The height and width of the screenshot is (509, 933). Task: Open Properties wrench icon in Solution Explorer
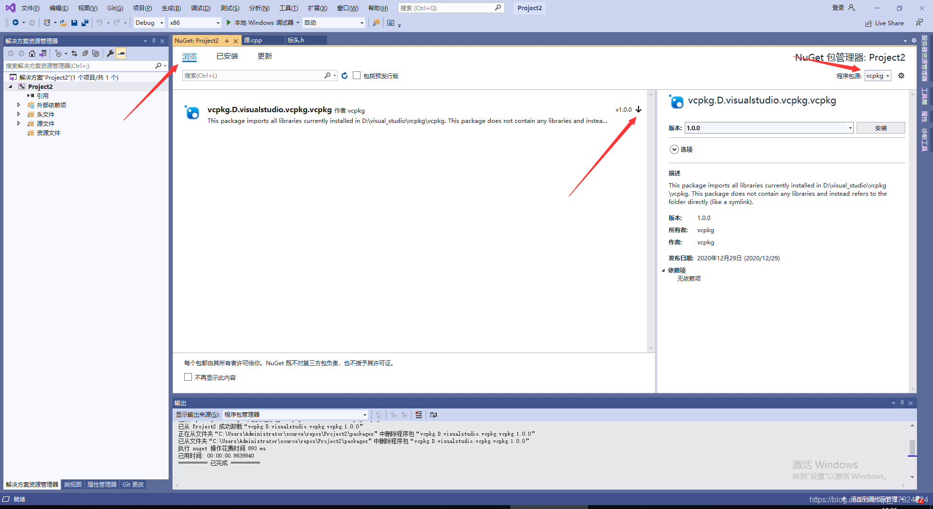pyautogui.click(x=110, y=53)
